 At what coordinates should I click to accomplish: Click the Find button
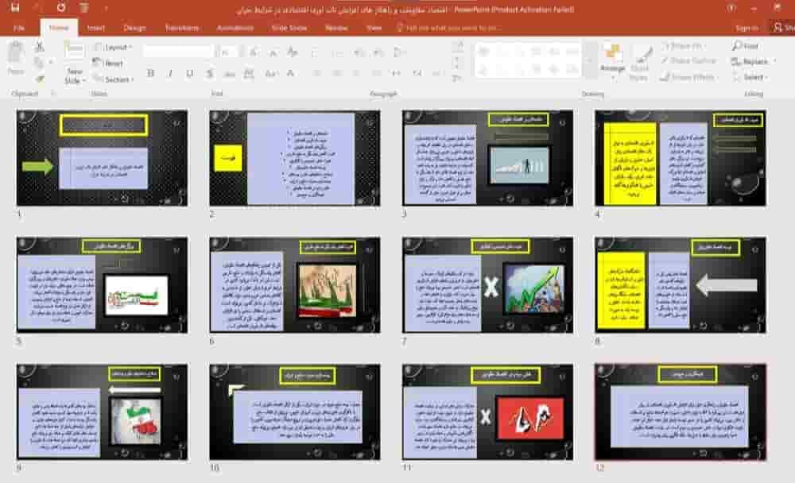(745, 46)
